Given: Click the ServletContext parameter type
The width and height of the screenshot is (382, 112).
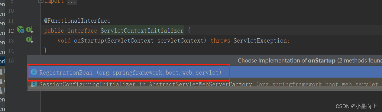Looking at the screenshot, I should pos(130,40).
